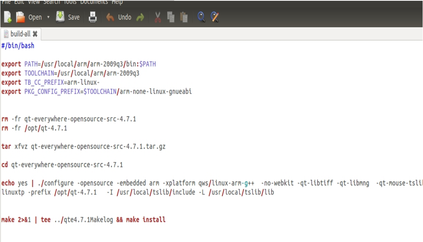Image resolution: width=423 pixels, height=242 pixels.
Task: Open Find with the magnifier icon
Action: coord(201,17)
